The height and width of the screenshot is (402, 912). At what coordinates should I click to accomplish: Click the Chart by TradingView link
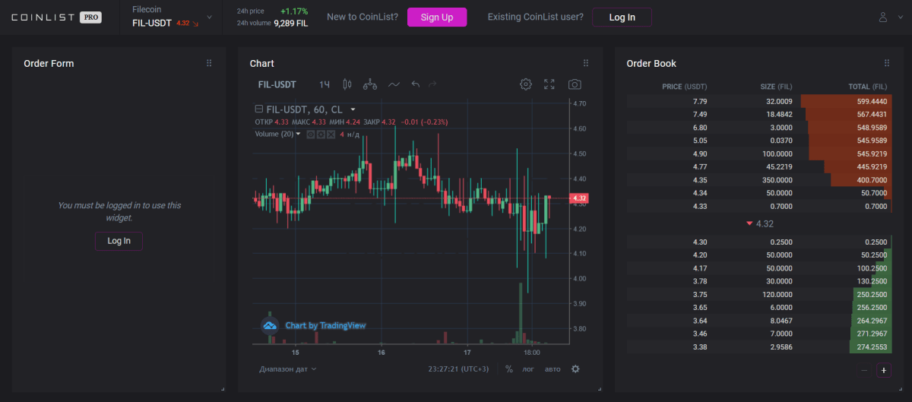click(x=325, y=325)
